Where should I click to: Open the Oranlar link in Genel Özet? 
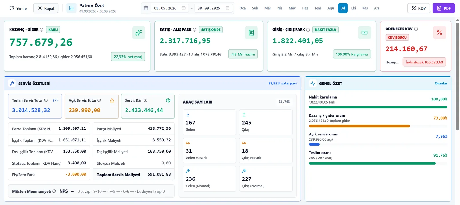(x=441, y=84)
